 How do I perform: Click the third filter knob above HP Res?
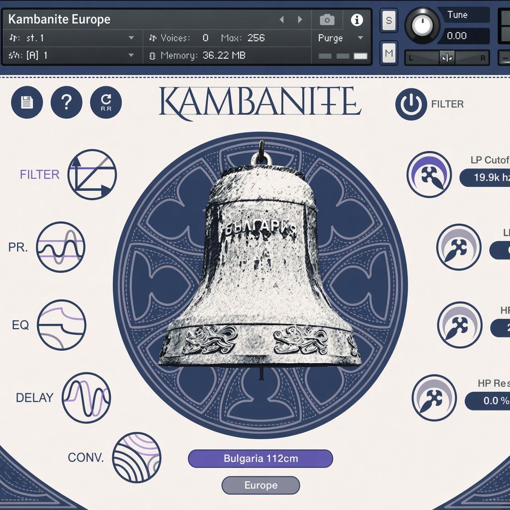tap(460, 325)
